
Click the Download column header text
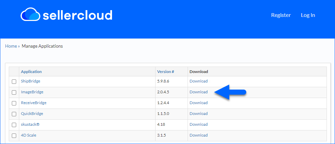(x=199, y=72)
